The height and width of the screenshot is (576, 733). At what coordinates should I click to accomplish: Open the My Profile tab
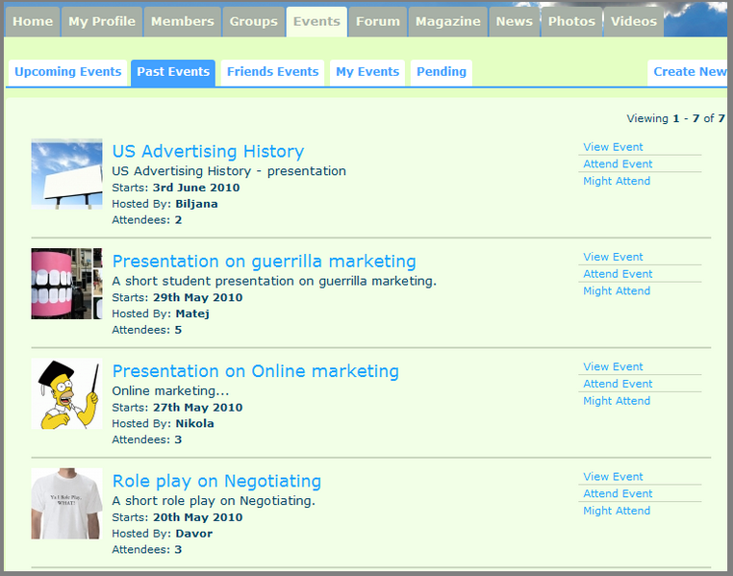(102, 21)
